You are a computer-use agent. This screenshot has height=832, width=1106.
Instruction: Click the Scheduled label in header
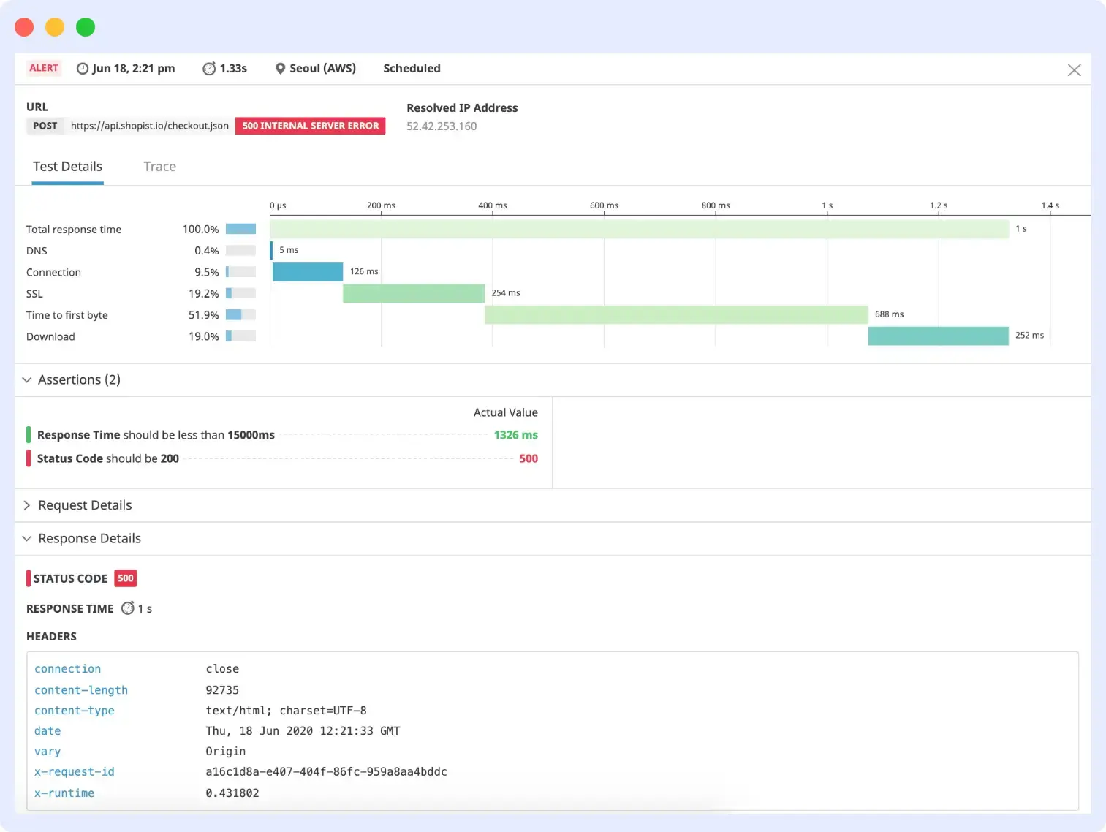[x=412, y=69]
